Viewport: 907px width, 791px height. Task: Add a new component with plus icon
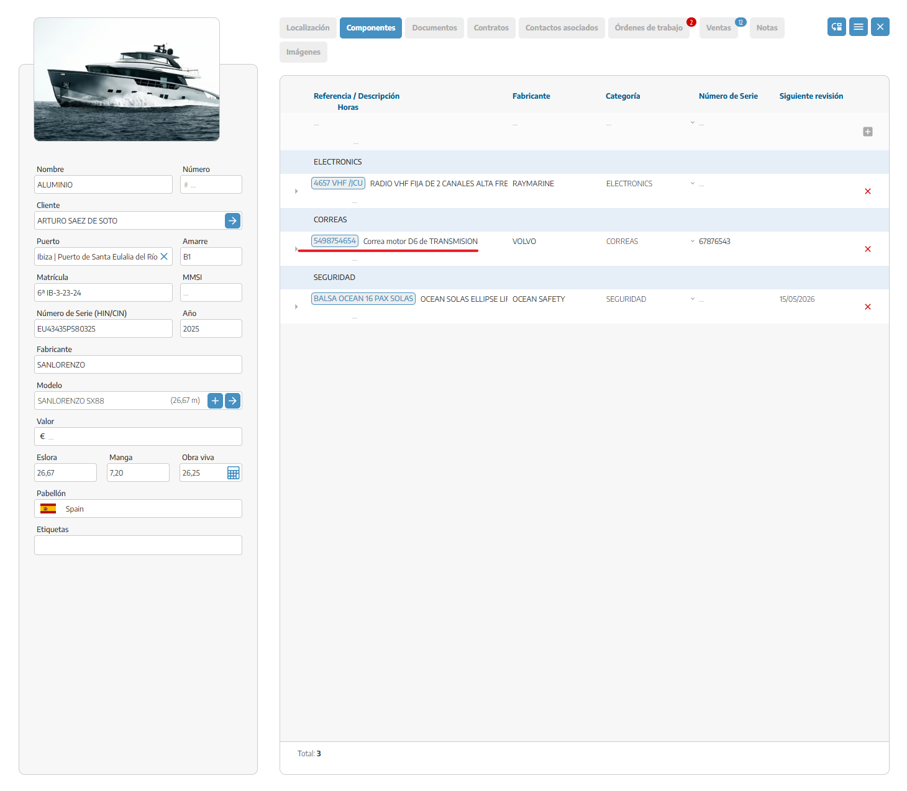(868, 132)
